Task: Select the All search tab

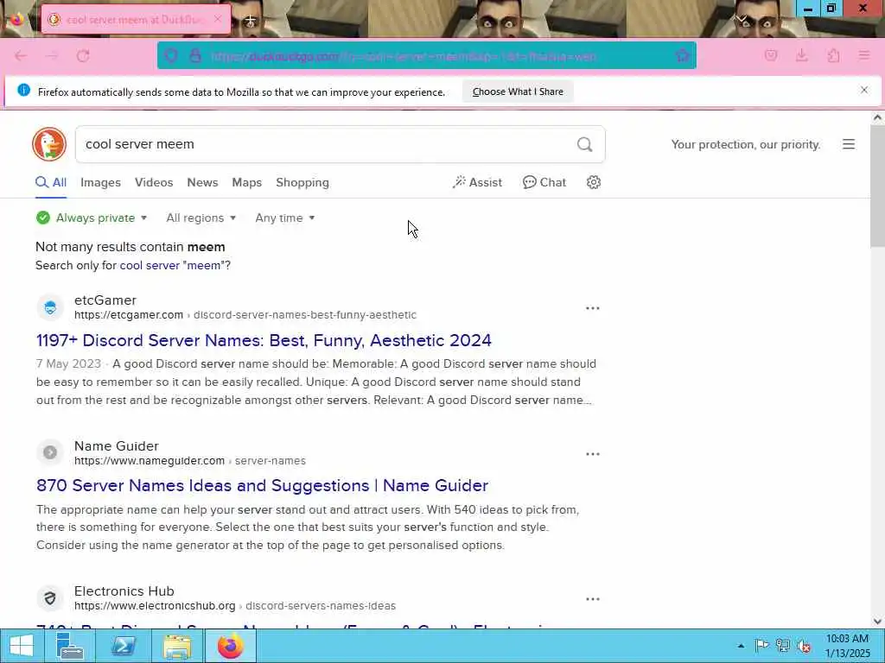Action: 51,183
